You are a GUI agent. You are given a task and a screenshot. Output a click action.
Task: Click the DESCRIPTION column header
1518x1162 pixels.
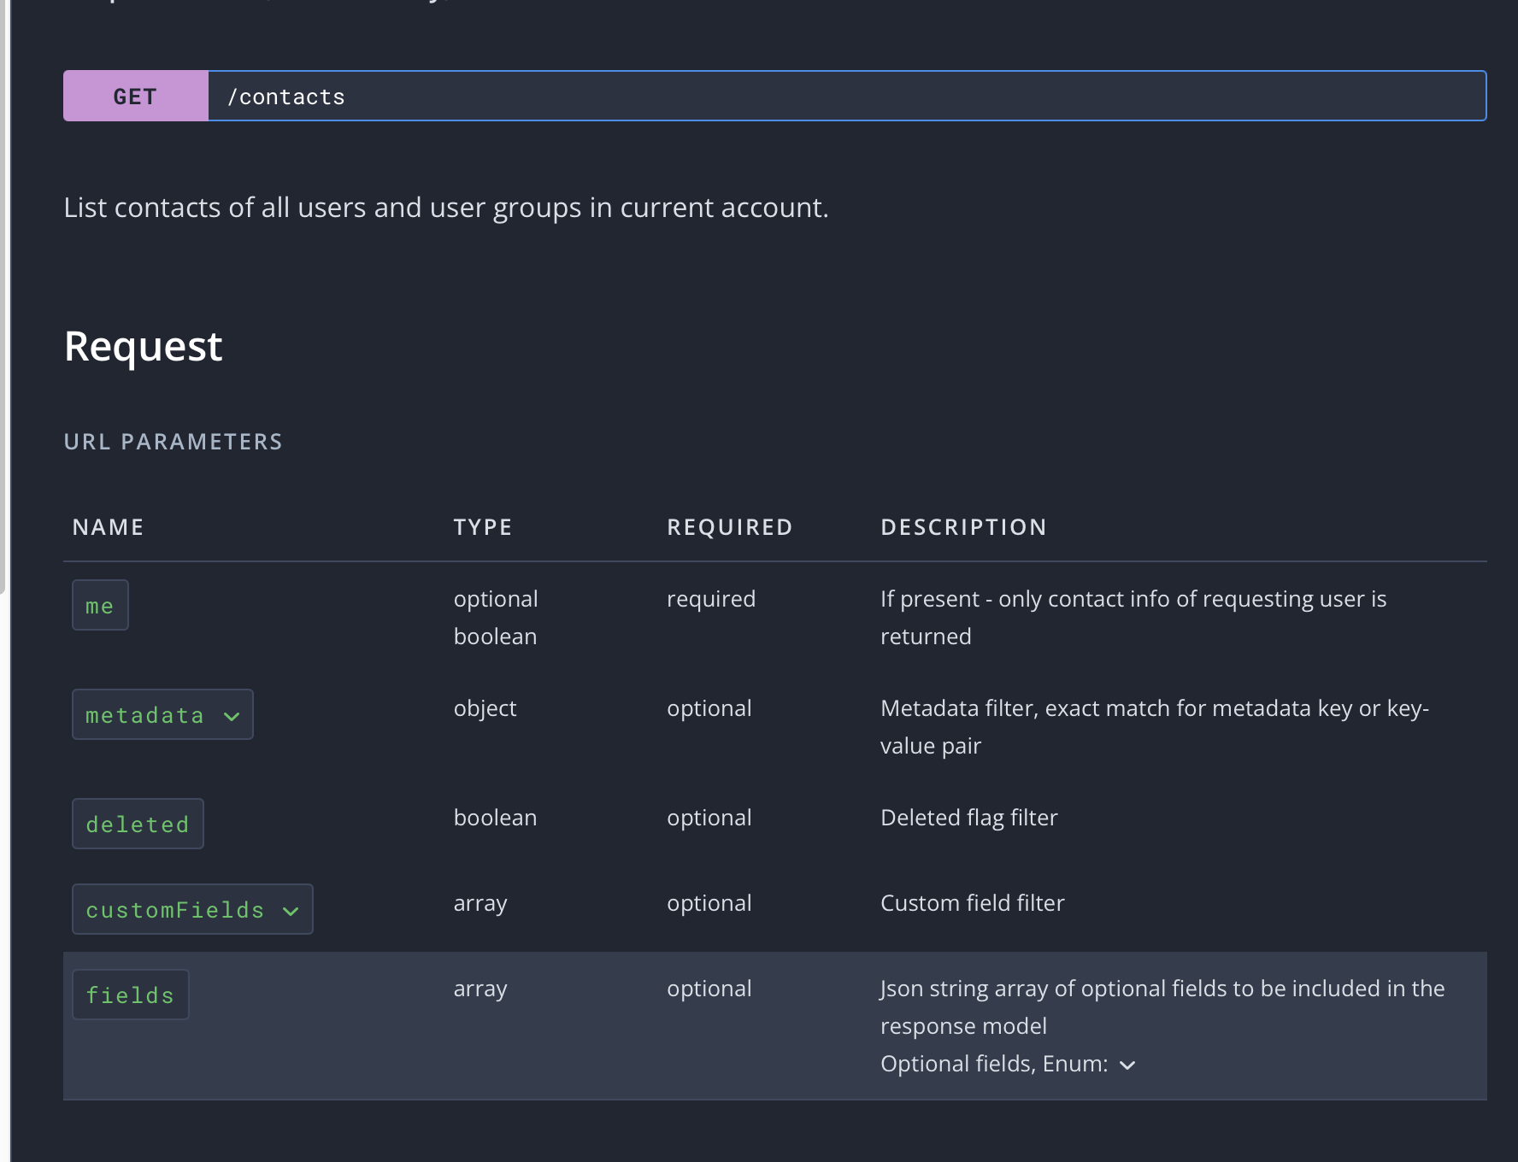tap(963, 527)
